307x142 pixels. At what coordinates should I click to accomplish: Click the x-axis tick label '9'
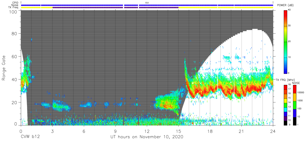[x=115, y=131]
